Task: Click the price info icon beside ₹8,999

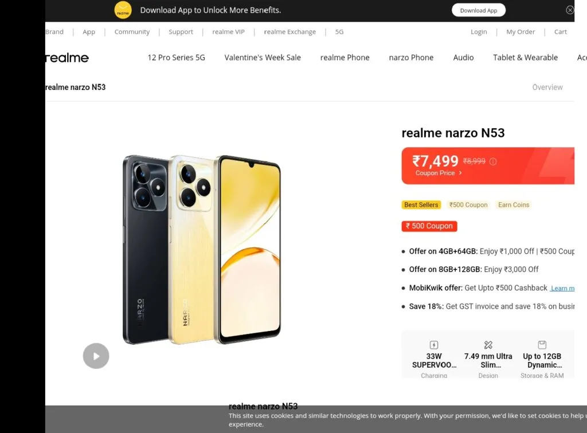Action: (493, 162)
